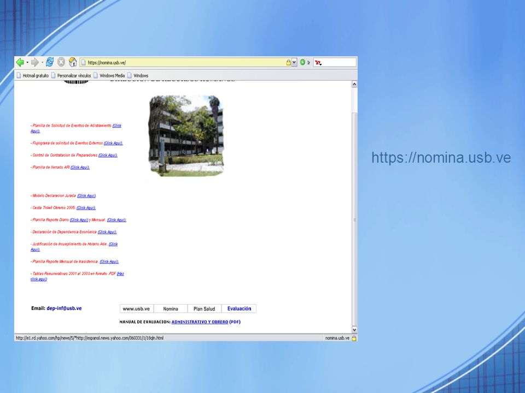The height and width of the screenshot is (393, 525).
Task: Click the scrollbar up arrow
Action: 354,84
